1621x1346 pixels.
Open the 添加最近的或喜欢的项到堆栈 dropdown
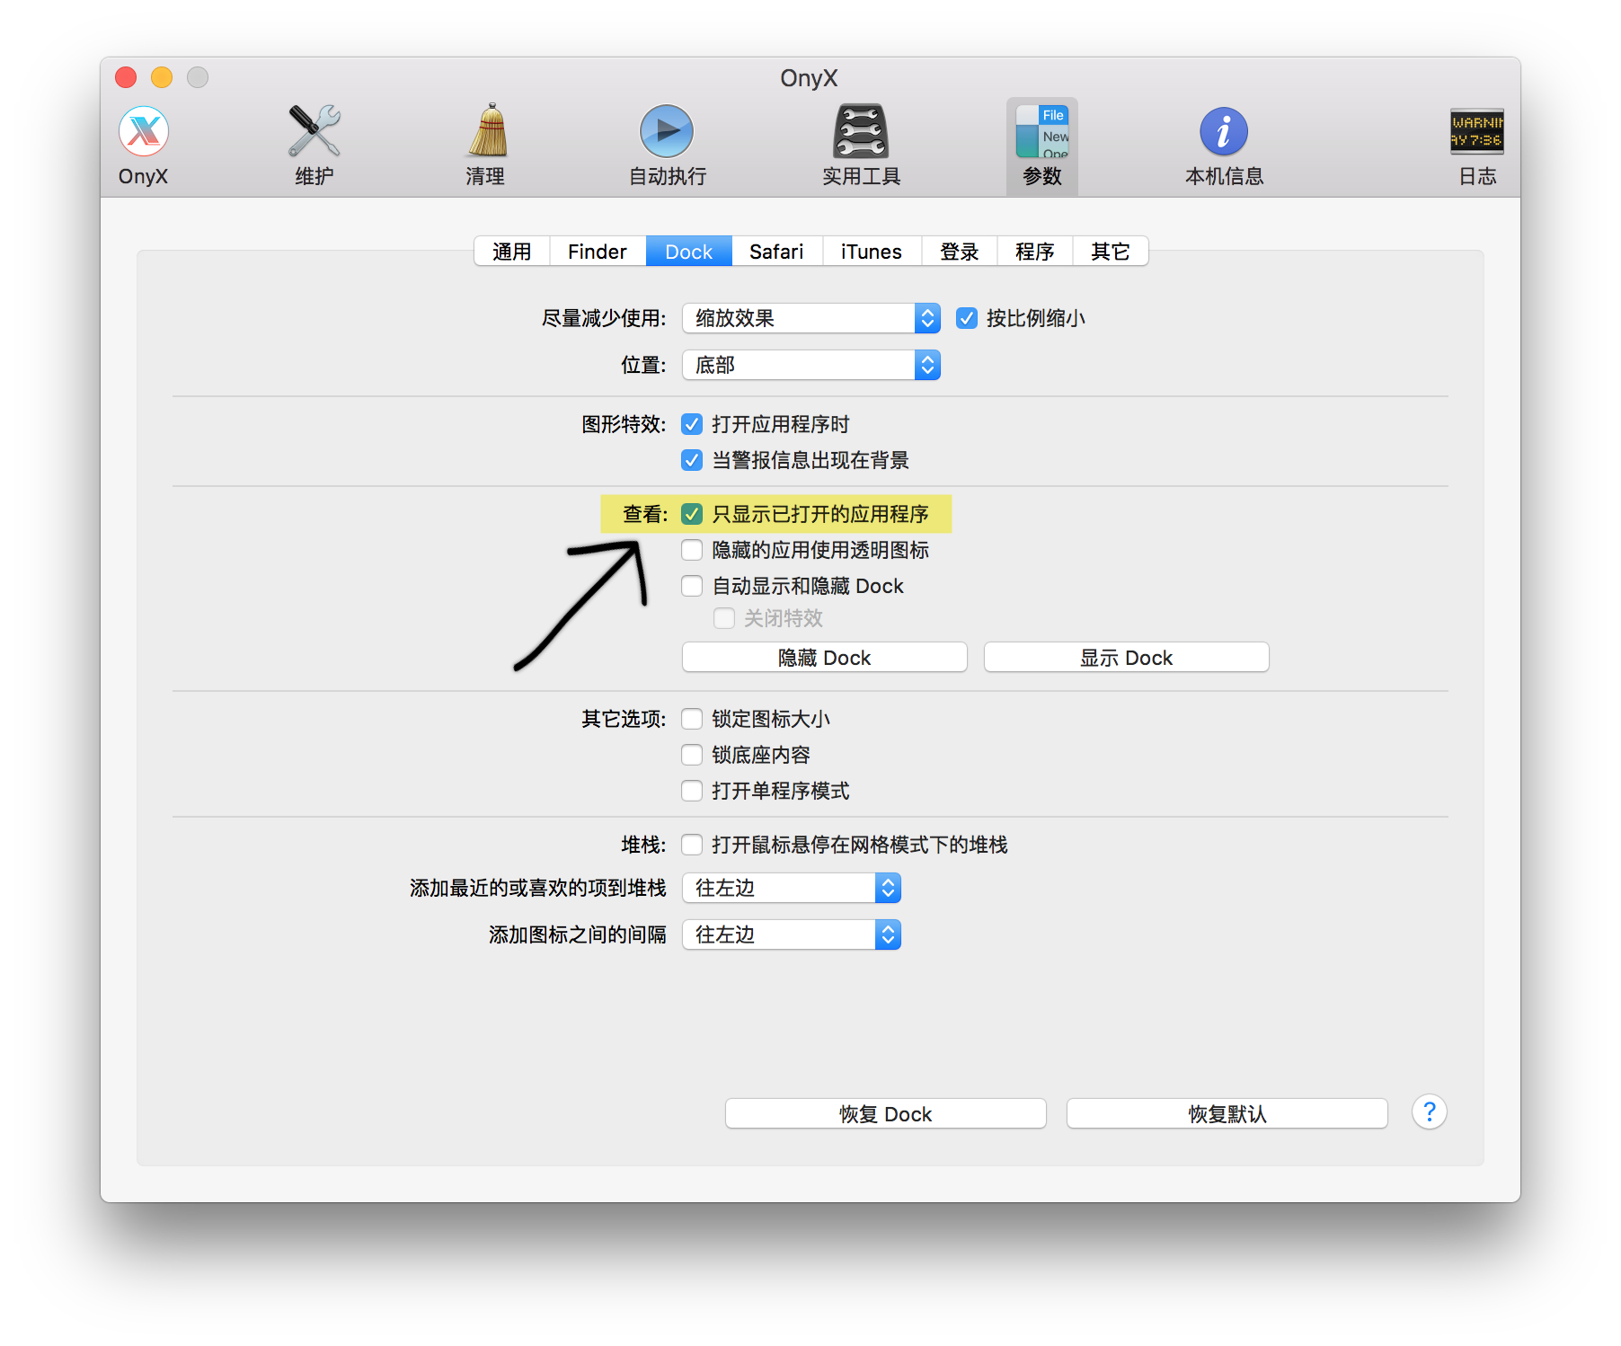click(x=792, y=888)
